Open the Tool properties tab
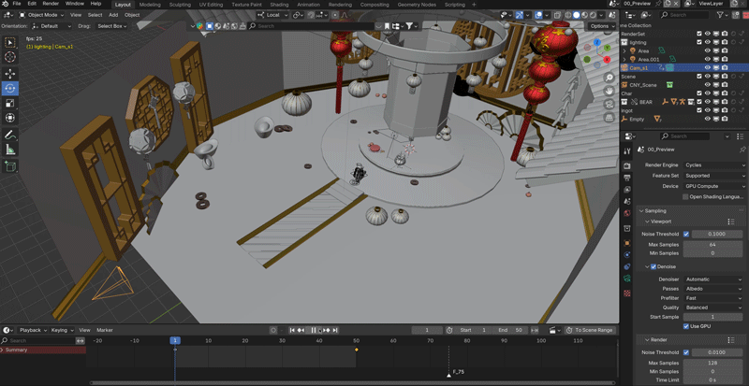This screenshot has width=749, height=386. click(627, 151)
